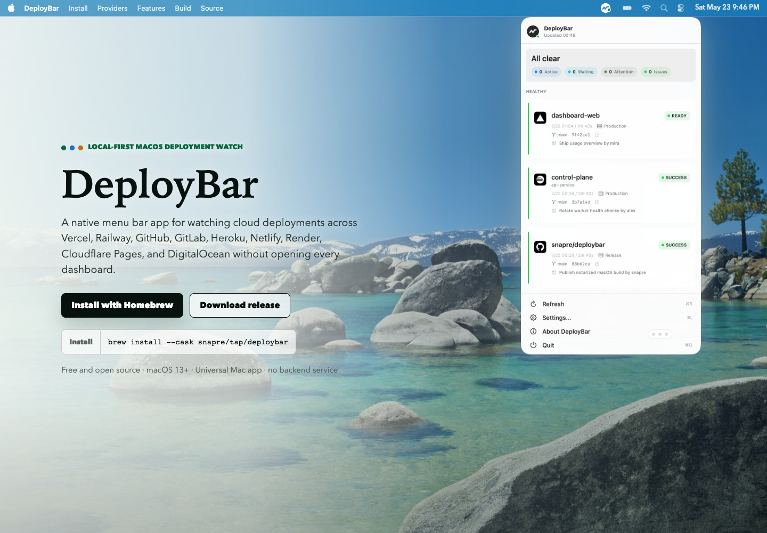Click the branch icon in dashboard-web row
This screenshot has width=767, height=533.
[553, 135]
